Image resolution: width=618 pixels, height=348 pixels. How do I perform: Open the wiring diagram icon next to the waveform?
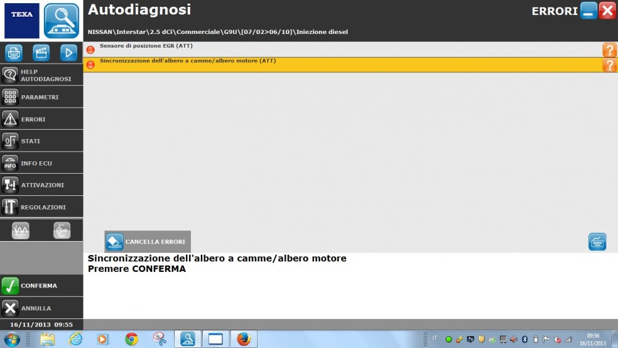coord(62,231)
